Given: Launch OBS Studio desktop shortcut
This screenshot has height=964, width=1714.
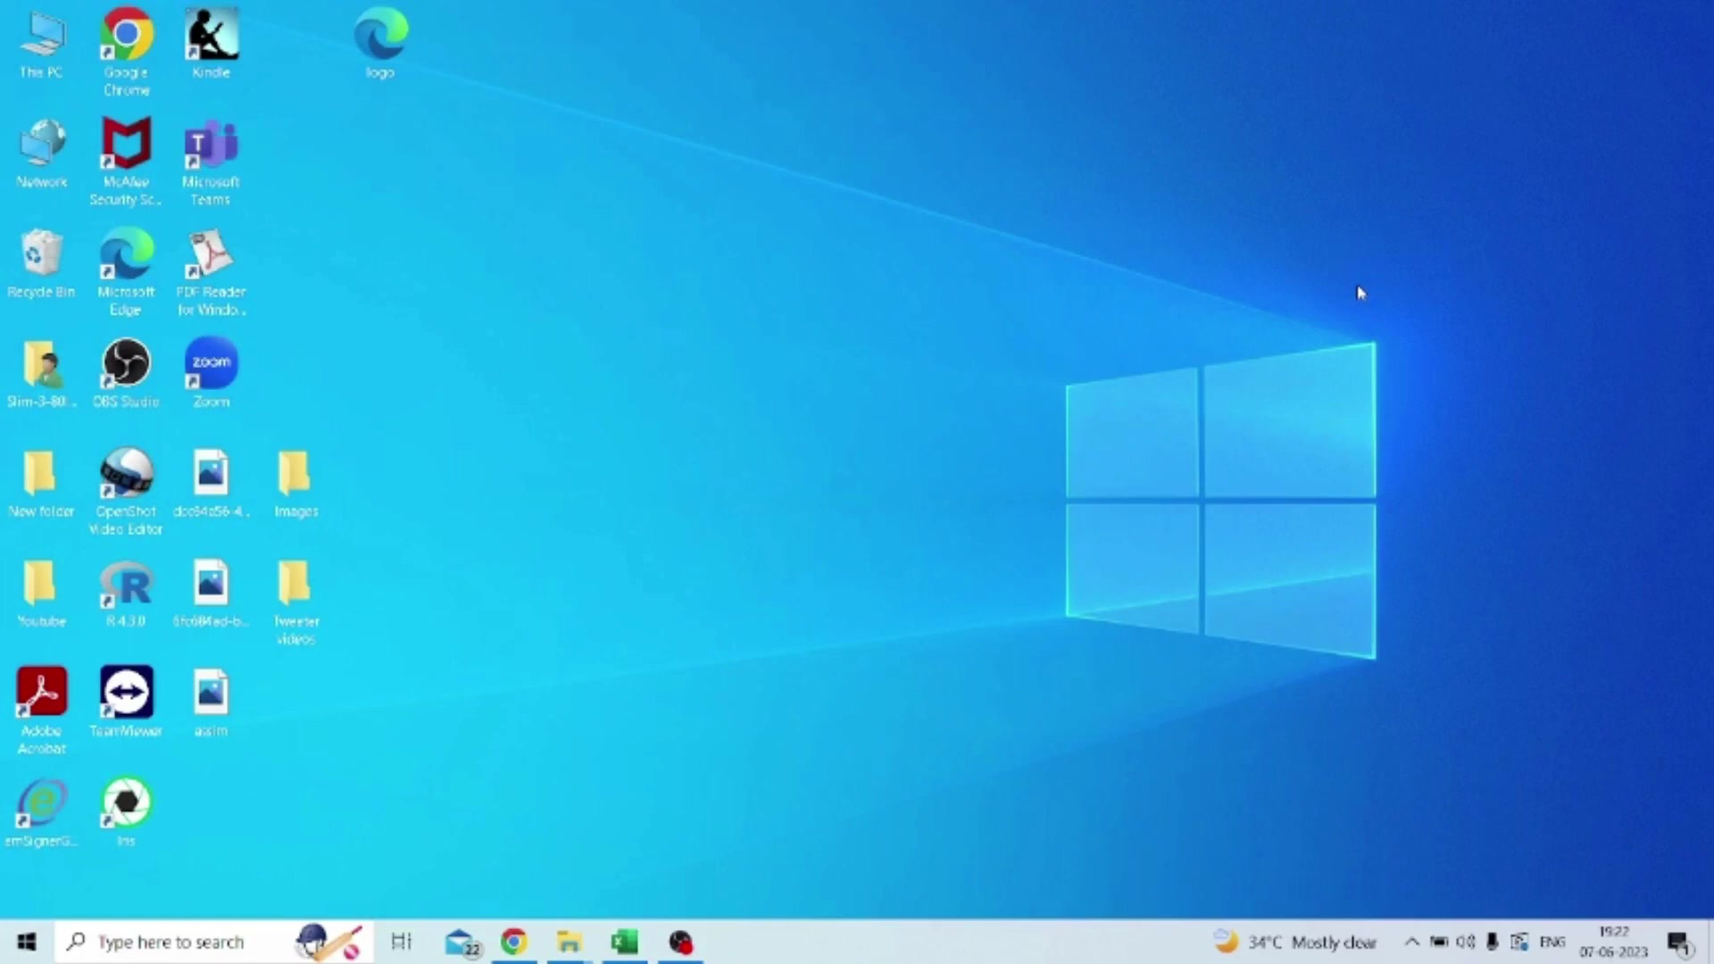Looking at the screenshot, I should pyautogui.click(x=126, y=373).
